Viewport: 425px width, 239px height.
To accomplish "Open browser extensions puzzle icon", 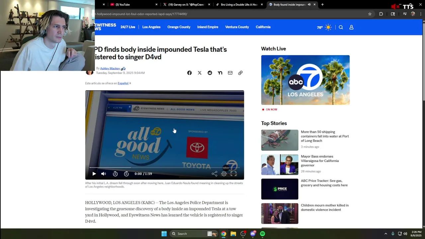I will pos(381,14).
